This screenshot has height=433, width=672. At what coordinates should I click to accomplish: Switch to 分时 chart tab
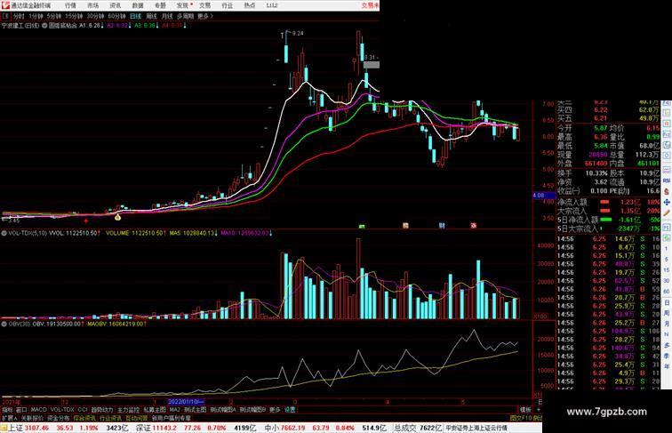coord(19,16)
